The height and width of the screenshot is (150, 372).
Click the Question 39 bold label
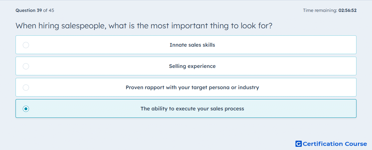[29, 10]
